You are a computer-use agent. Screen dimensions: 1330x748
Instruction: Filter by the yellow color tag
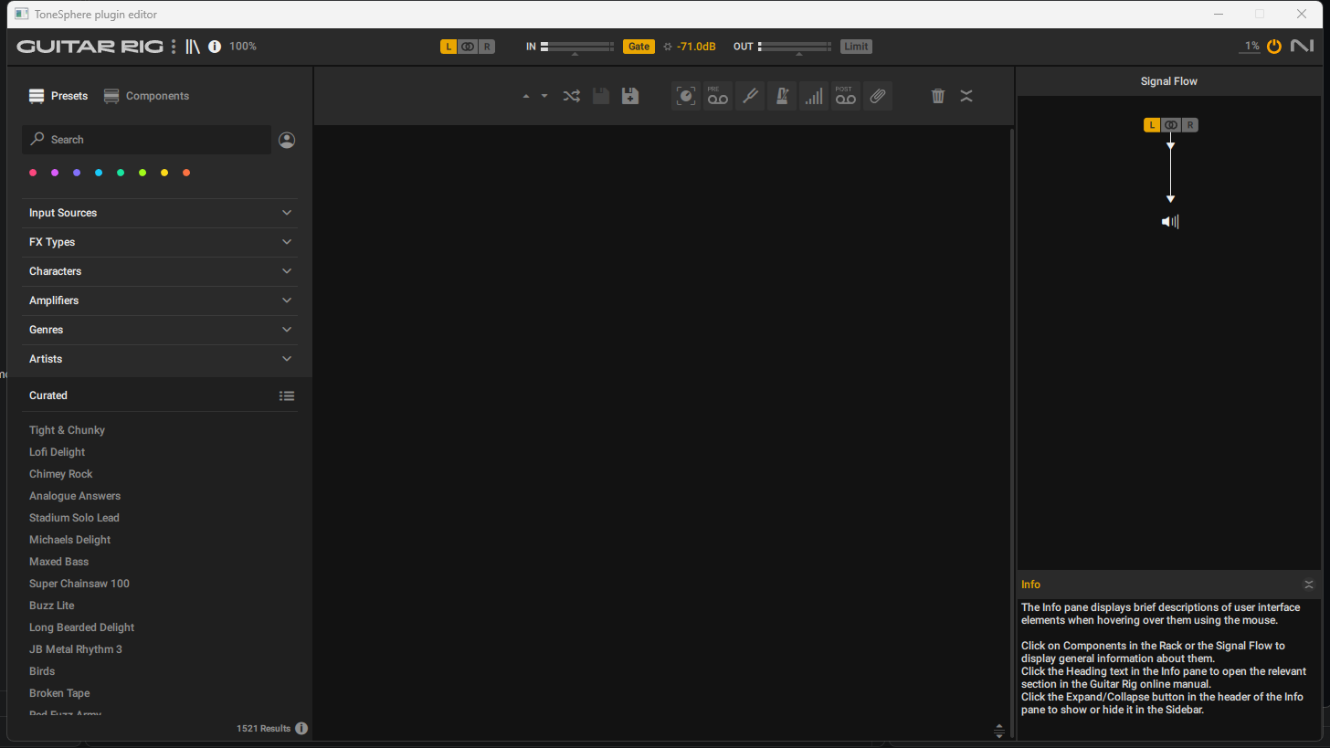(164, 173)
